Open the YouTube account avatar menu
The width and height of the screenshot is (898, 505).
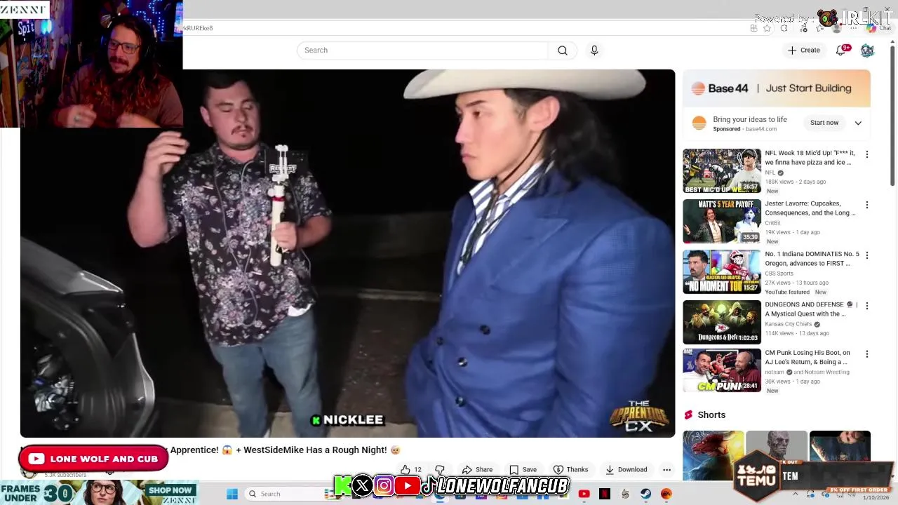pyautogui.click(x=867, y=50)
